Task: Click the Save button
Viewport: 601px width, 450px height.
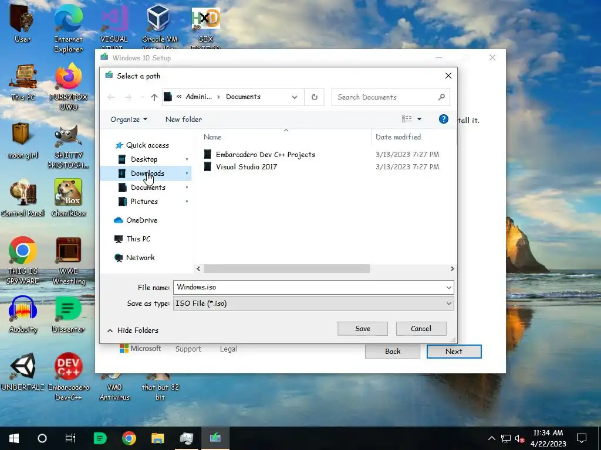Action: [x=363, y=329]
